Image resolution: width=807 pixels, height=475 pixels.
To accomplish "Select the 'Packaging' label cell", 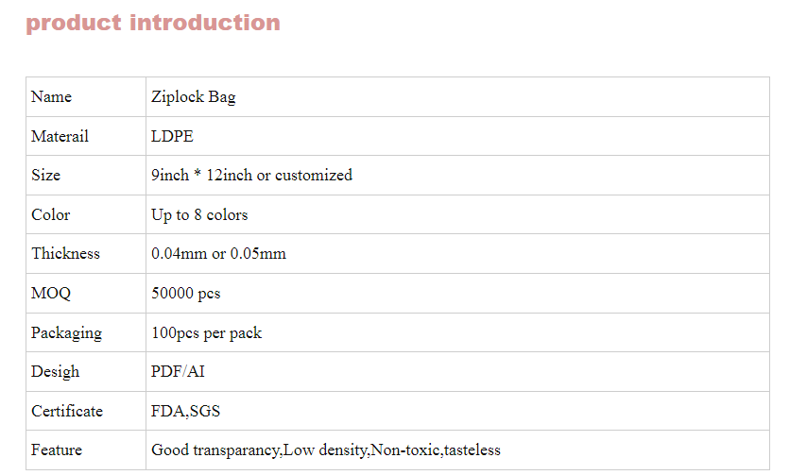I will (86, 332).
